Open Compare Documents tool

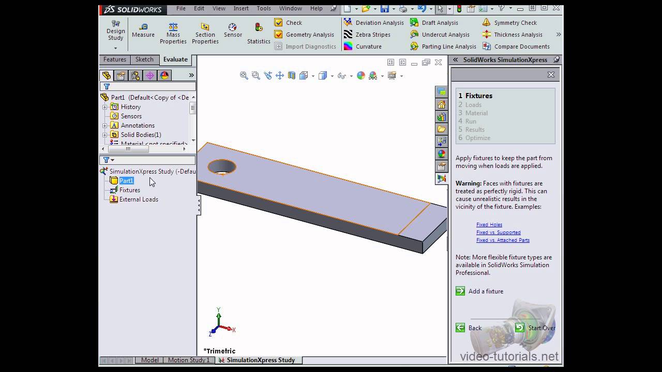point(515,47)
